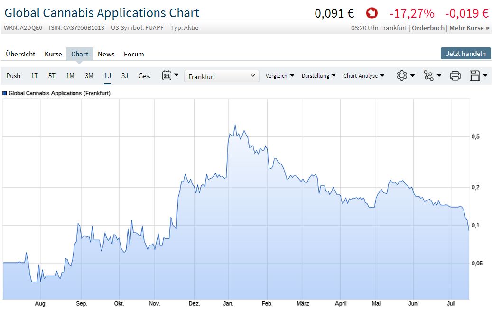This screenshot has width=492, height=309.
Task: Click the share/network nodes icon
Action: pos(432,76)
